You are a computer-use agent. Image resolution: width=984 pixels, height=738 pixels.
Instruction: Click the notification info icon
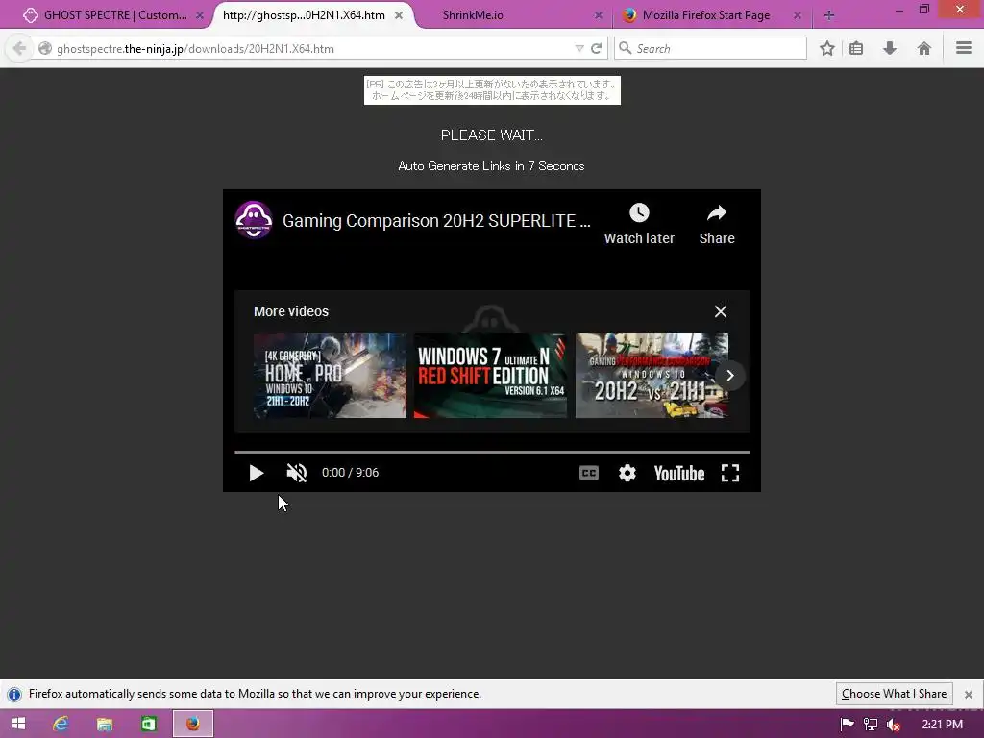click(x=13, y=694)
